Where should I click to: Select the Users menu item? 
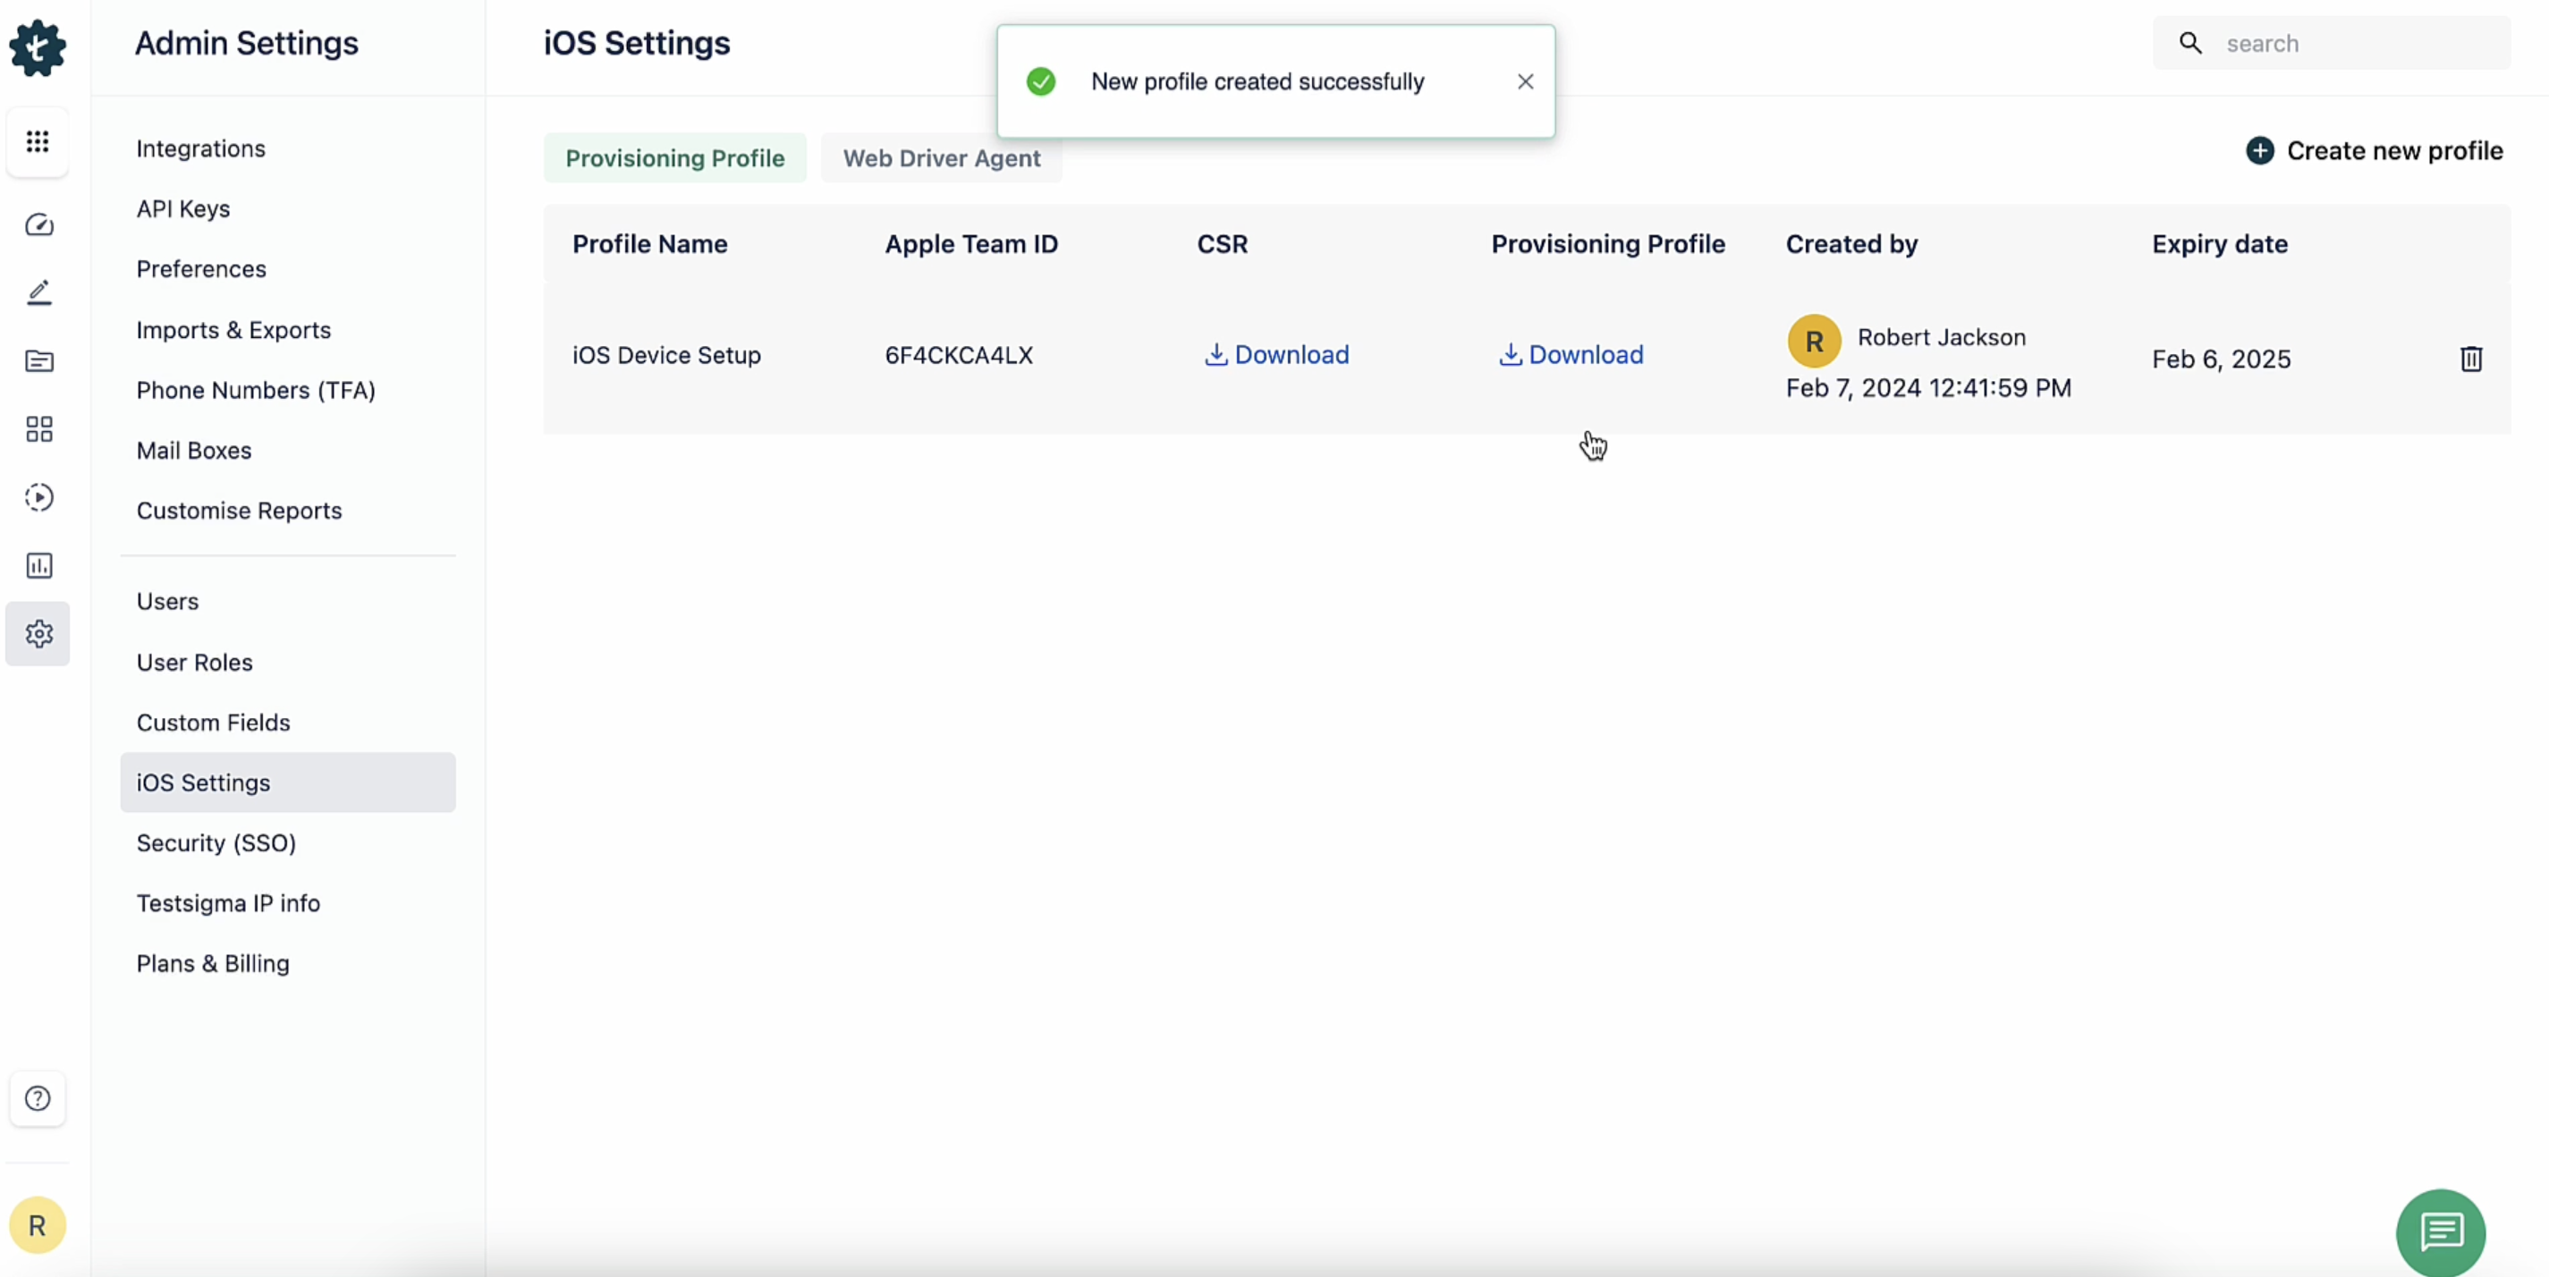(168, 601)
